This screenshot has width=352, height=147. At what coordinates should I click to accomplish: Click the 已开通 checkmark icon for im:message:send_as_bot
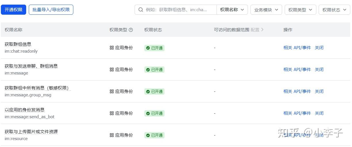[148, 113]
